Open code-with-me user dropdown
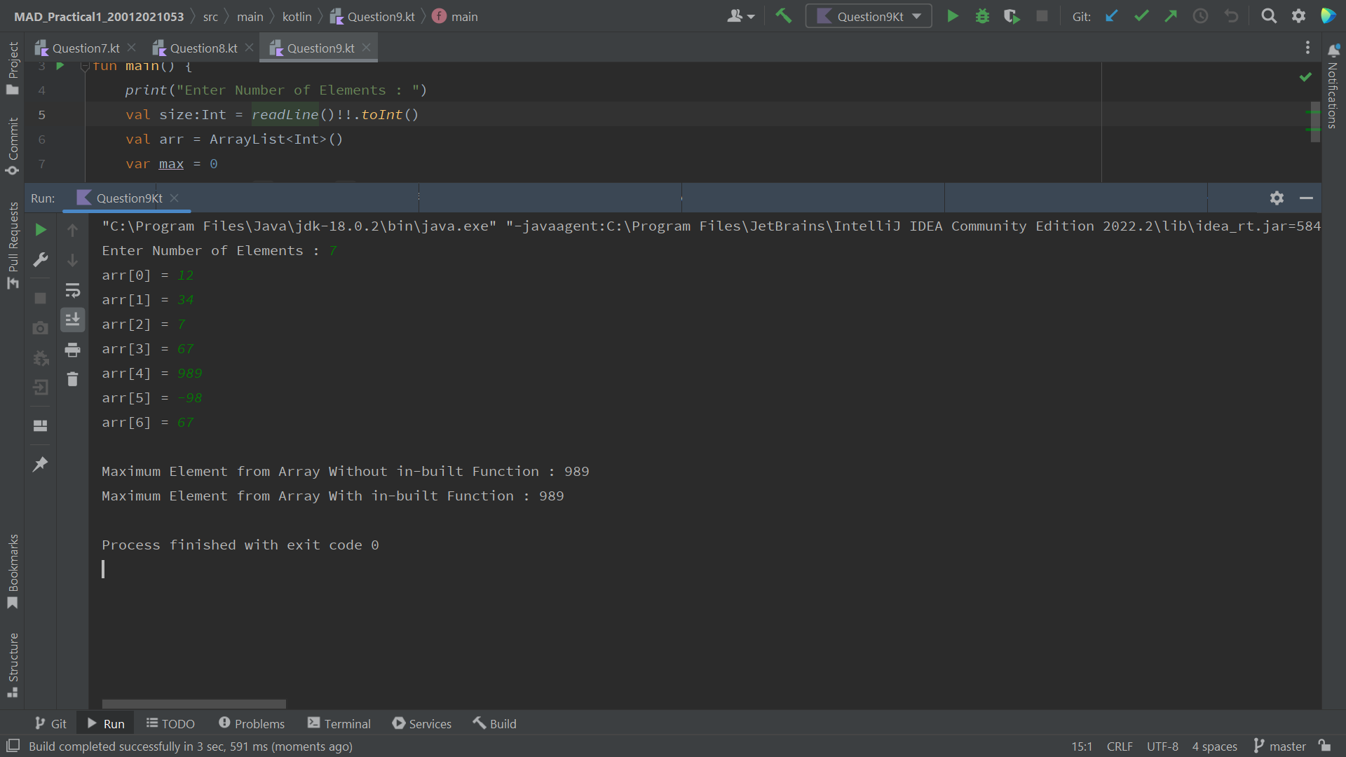The width and height of the screenshot is (1346, 757). [x=740, y=16]
